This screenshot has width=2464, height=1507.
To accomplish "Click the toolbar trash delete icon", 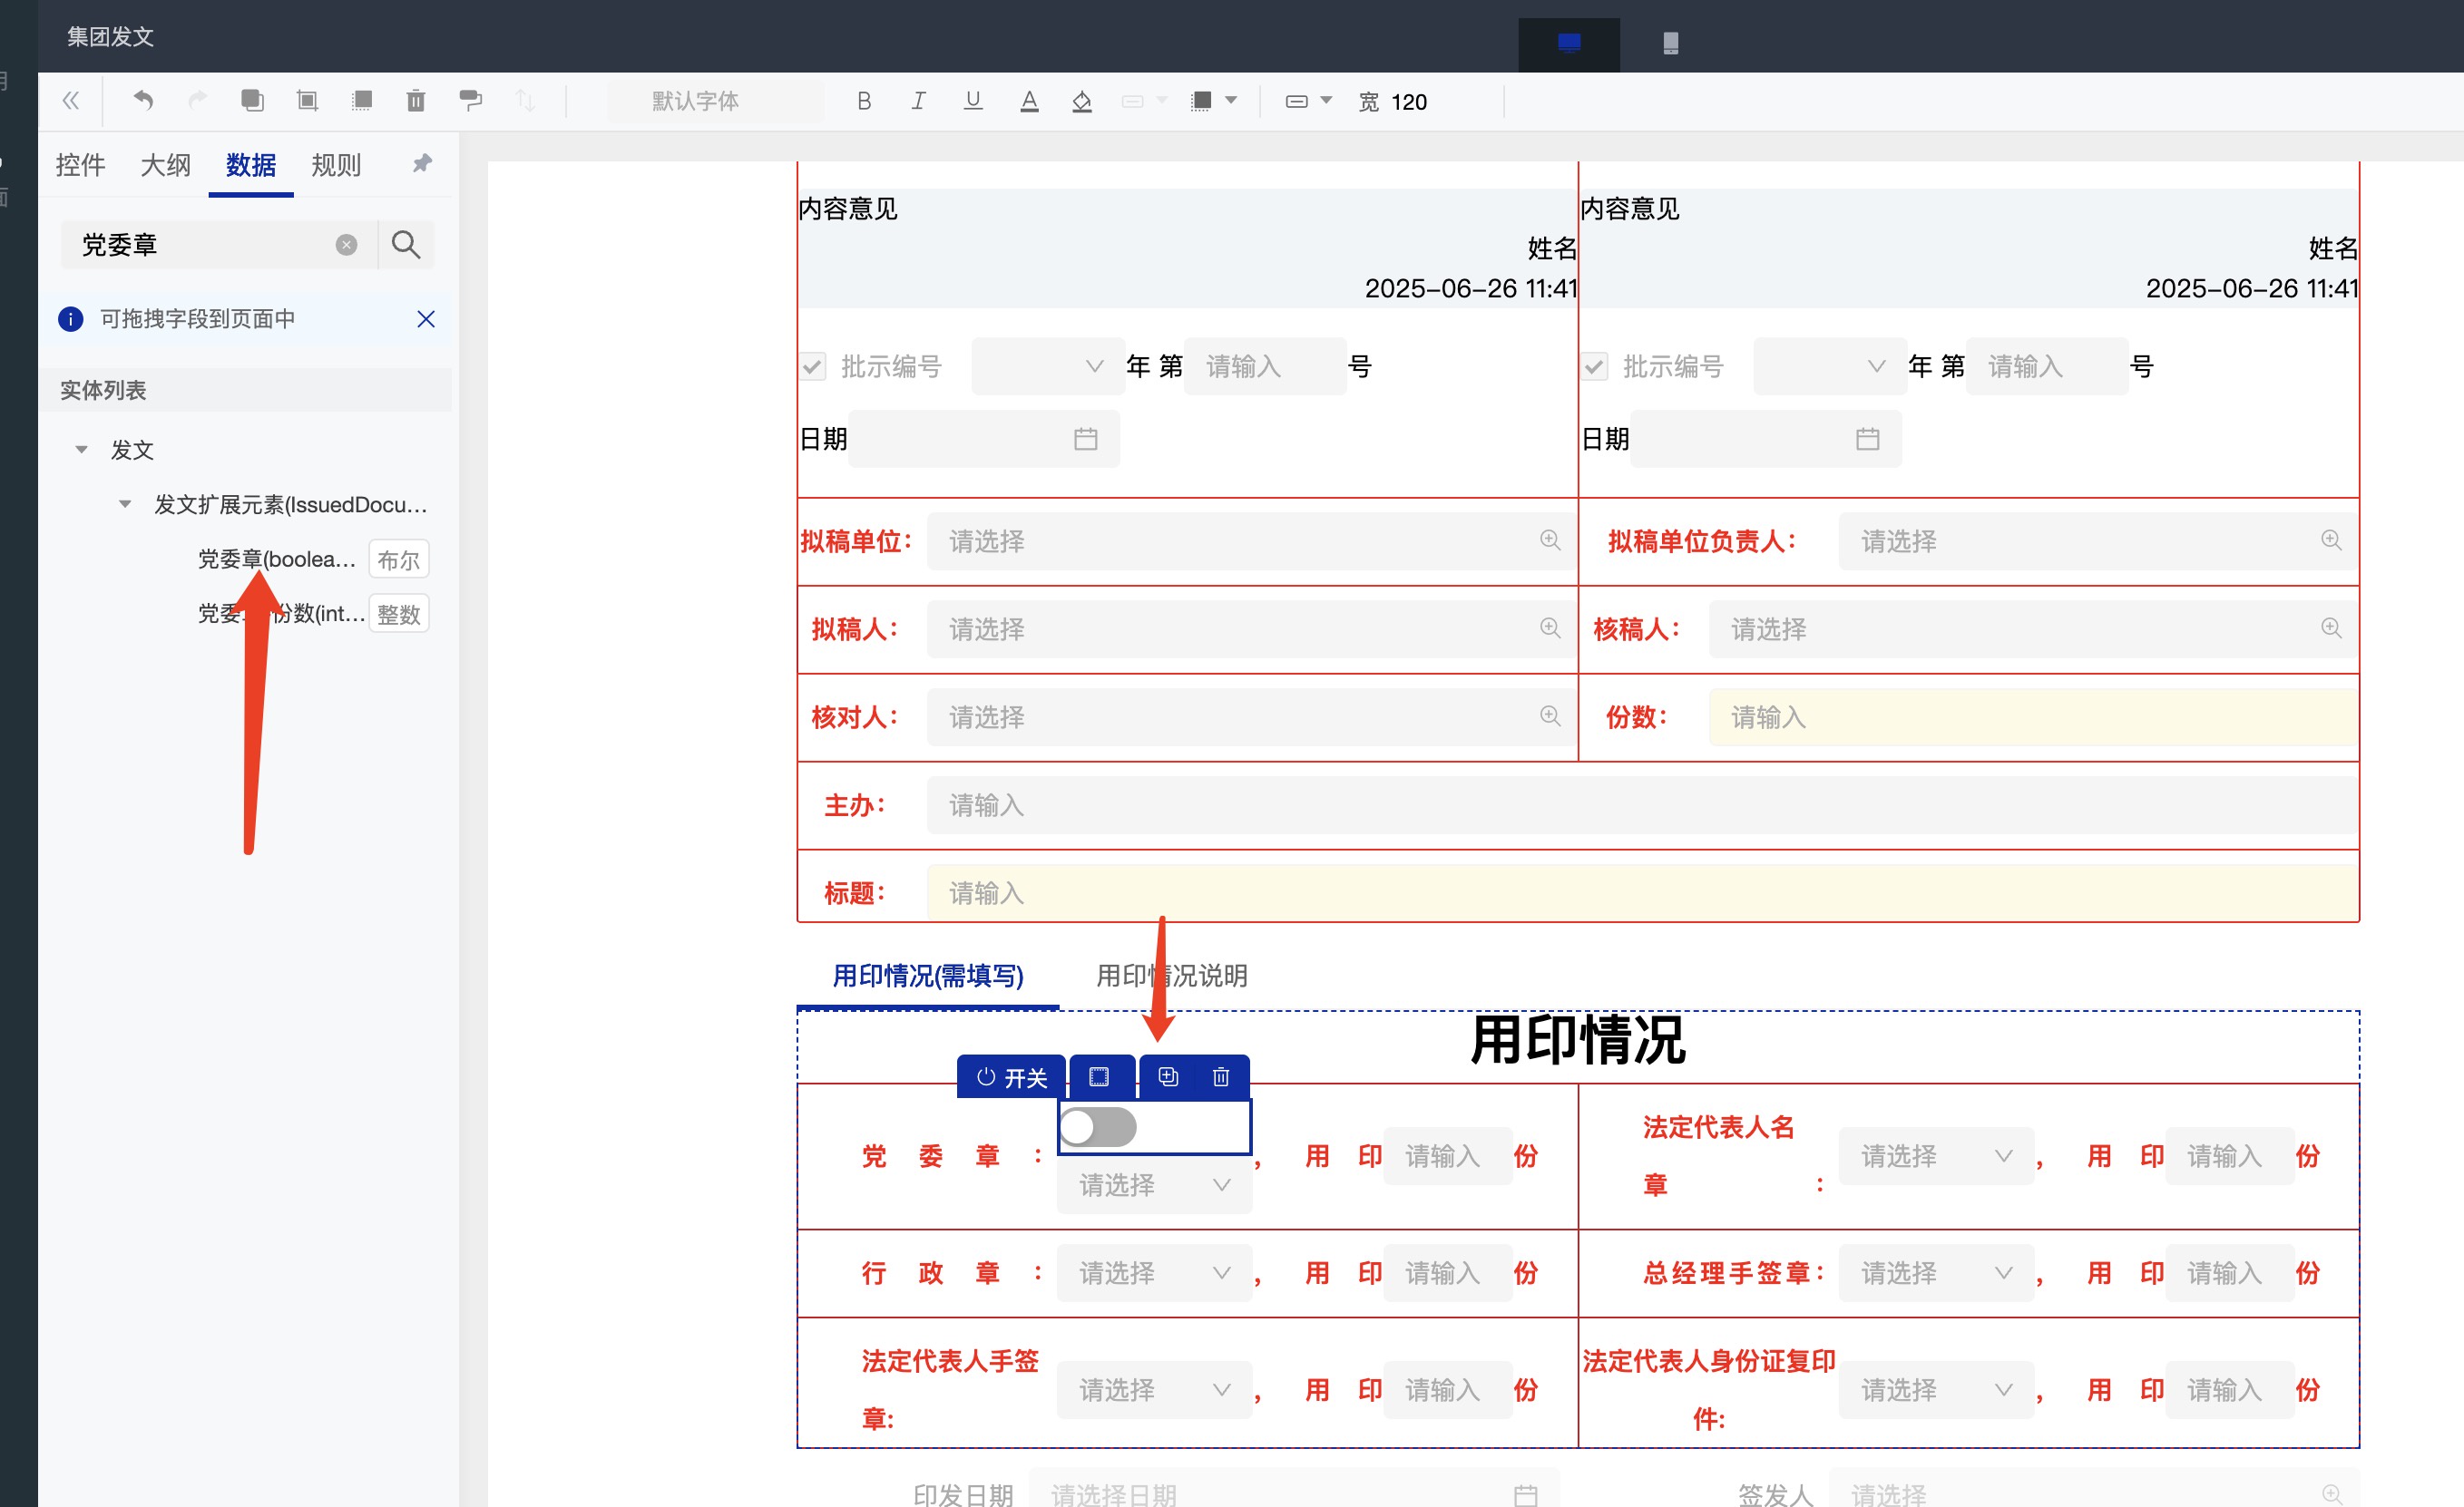I will 416,100.
